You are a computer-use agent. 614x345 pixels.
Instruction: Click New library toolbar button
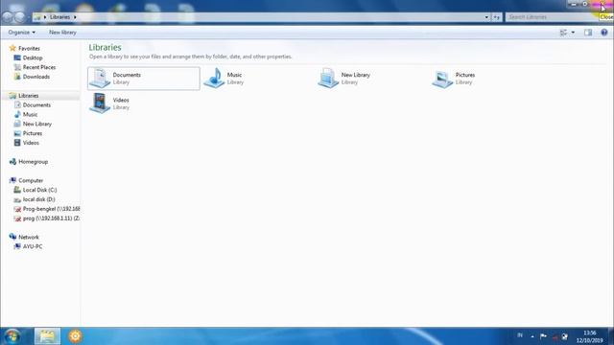62,33
